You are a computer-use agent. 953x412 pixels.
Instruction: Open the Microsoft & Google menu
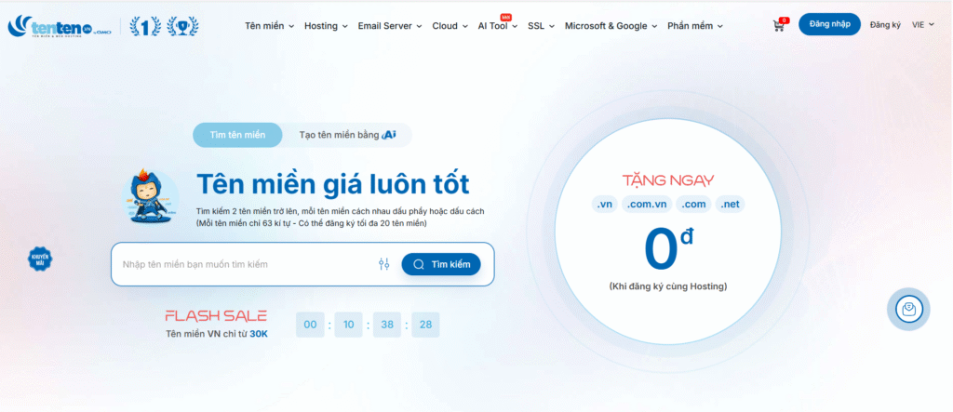pos(611,26)
